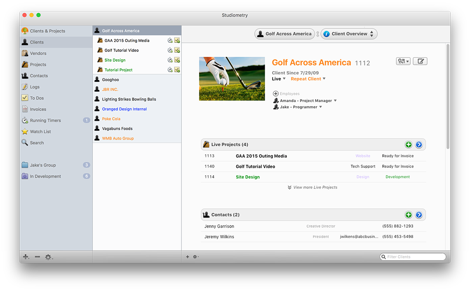Select Oranged Design Internal client
Image resolution: width=470 pixels, height=291 pixels.
click(x=137, y=109)
